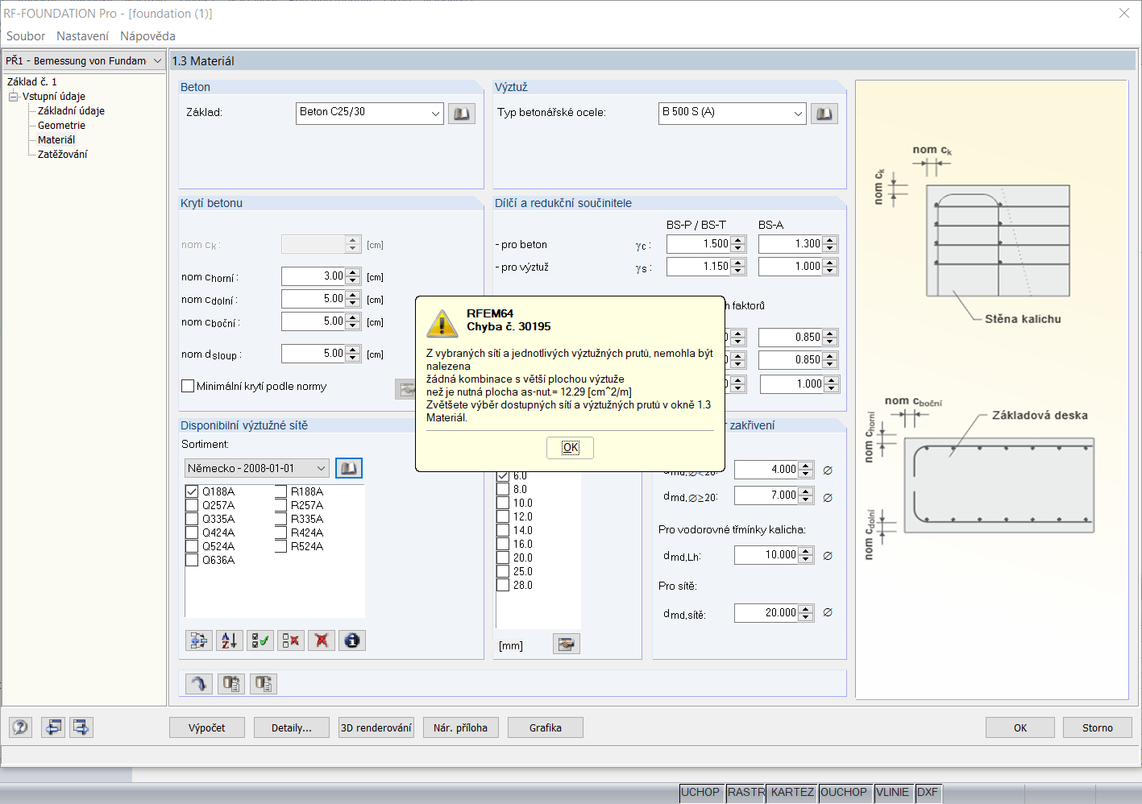Enable Minimální krytí podle normy checkbox
Viewport: 1142px width, 804px height.
pyautogui.click(x=188, y=386)
